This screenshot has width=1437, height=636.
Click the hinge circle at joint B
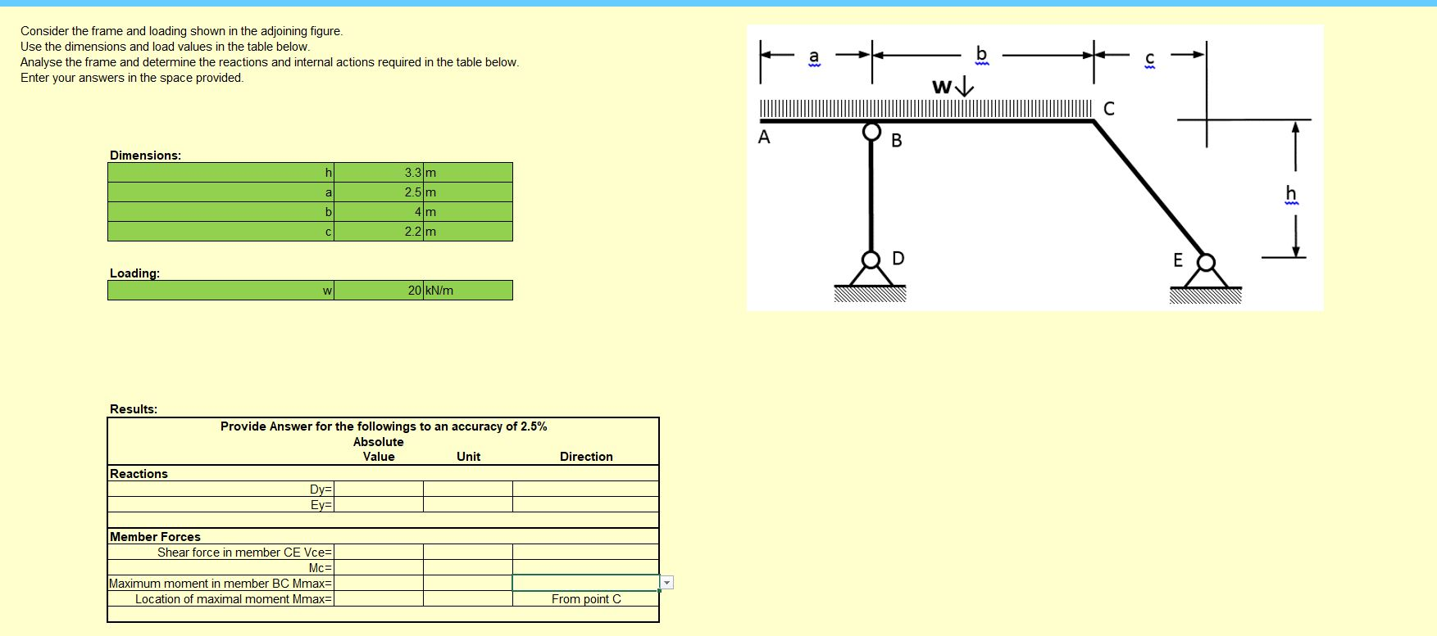click(871, 131)
